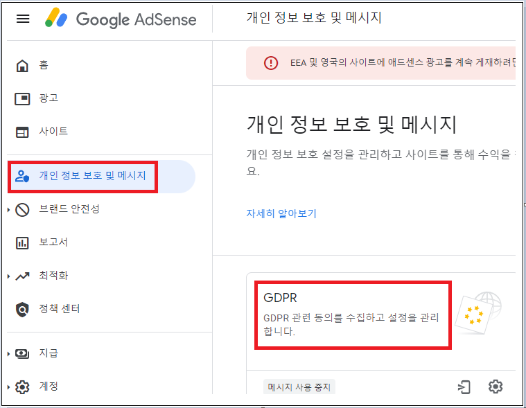Expand the 브랜드 안전성 submenu arrow

(9, 210)
